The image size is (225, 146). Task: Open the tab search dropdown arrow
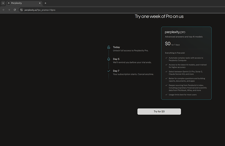[x=3, y=3]
